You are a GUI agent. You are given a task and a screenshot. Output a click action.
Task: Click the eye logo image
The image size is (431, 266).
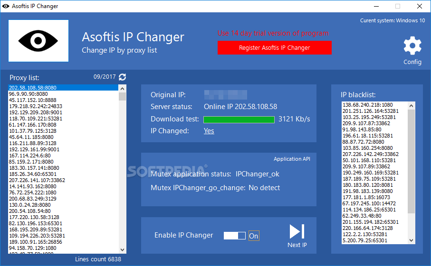pyautogui.click(x=38, y=41)
